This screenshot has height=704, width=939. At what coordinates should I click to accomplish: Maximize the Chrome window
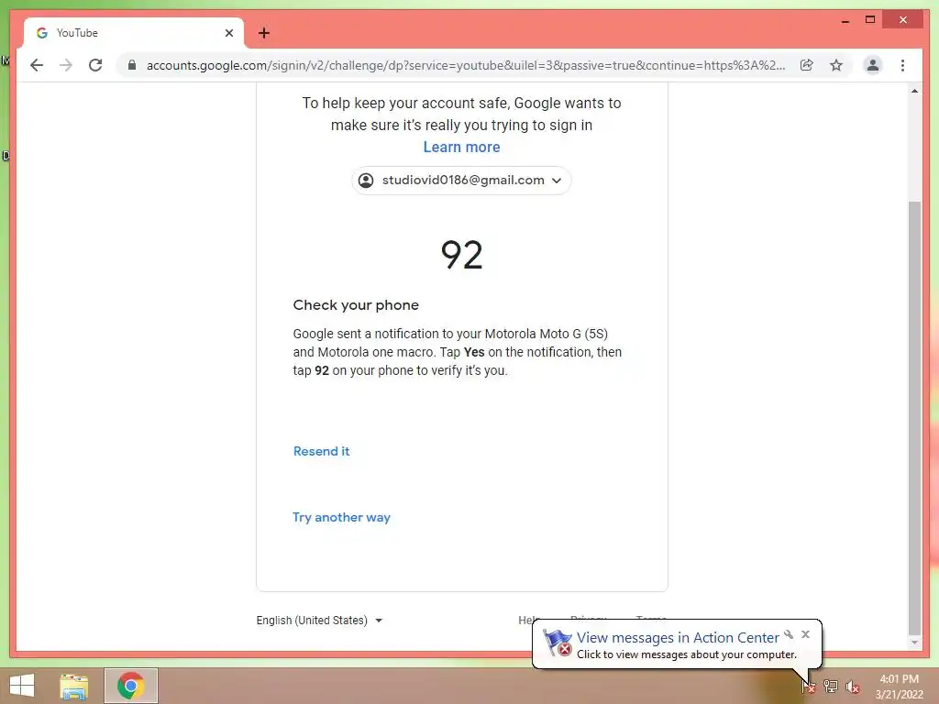(x=870, y=20)
